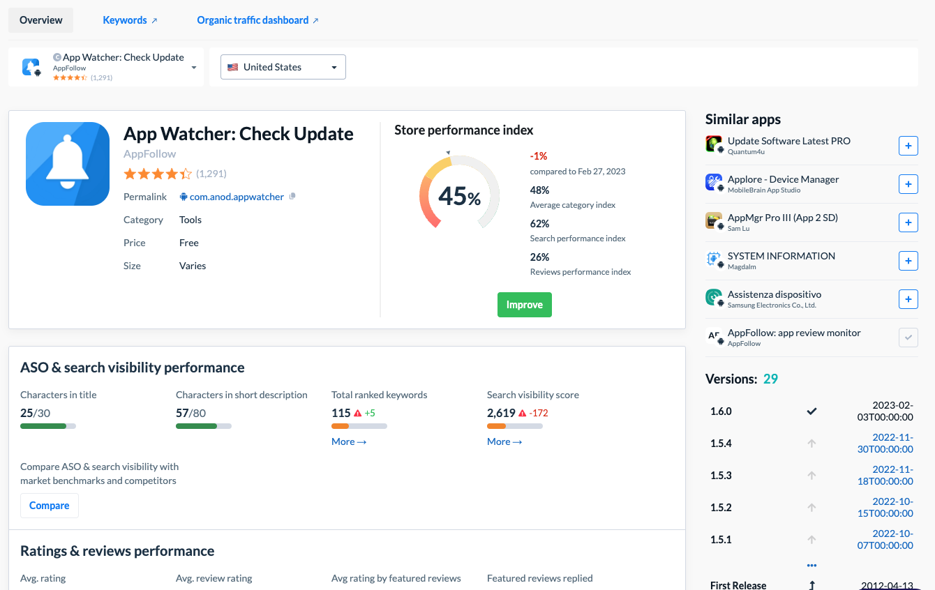Select the SYSTEM INFORMATION app name
The height and width of the screenshot is (590, 935).
781,256
